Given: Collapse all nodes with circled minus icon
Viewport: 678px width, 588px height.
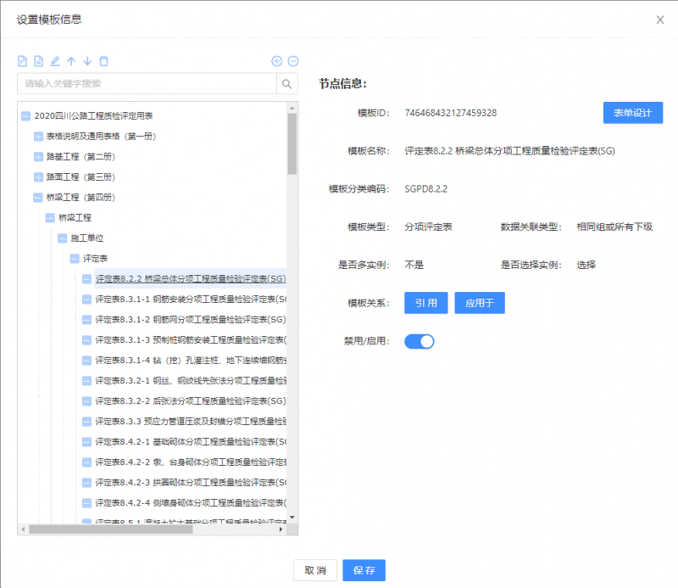Looking at the screenshot, I should [293, 61].
